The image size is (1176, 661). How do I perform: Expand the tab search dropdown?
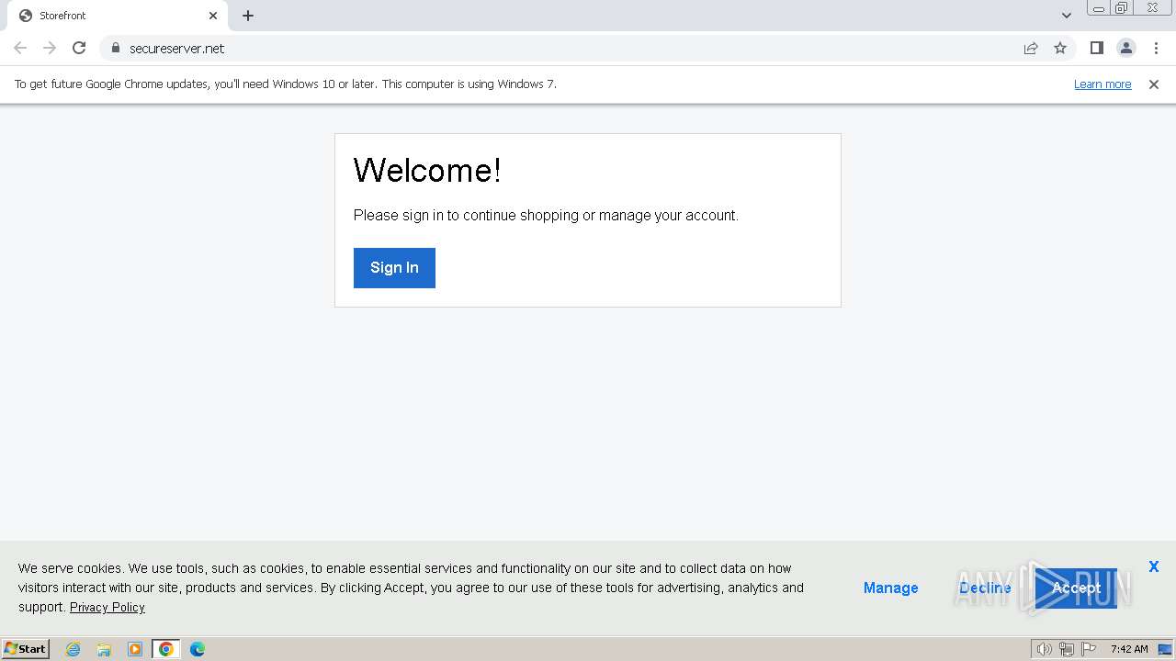click(x=1066, y=16)
